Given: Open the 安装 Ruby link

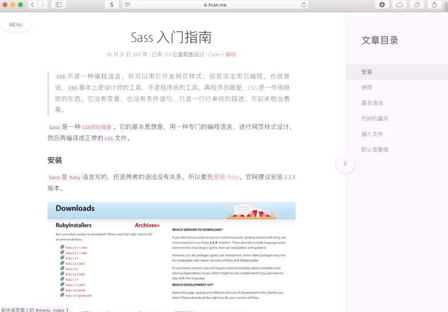Looking at the screenshot, I should (x=226, y=177).
